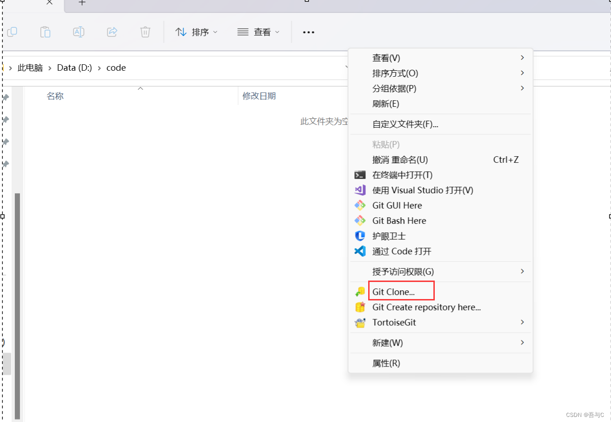The height and width of the screenshot is (422, 611).
Task: Choose 在终端中打开(T) text entry
Action: point(402,175)
